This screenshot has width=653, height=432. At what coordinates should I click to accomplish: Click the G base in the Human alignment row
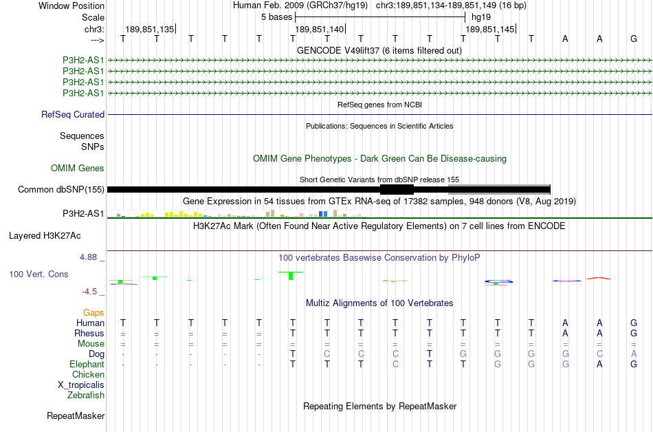634,323
